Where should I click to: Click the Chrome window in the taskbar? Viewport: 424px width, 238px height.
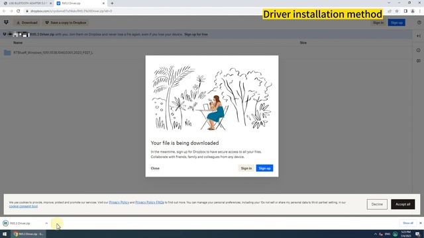tap(28, 234)
